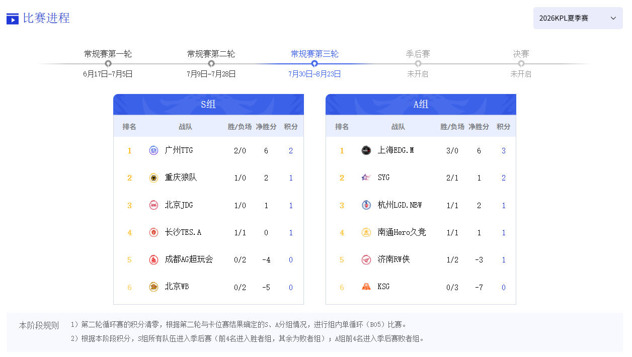Open the 上海EDG.M team name

[x=396, y=150]
